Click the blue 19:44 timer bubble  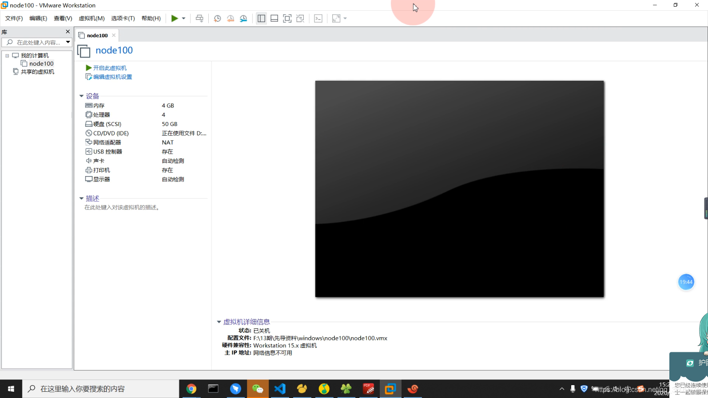coord(686,282)
